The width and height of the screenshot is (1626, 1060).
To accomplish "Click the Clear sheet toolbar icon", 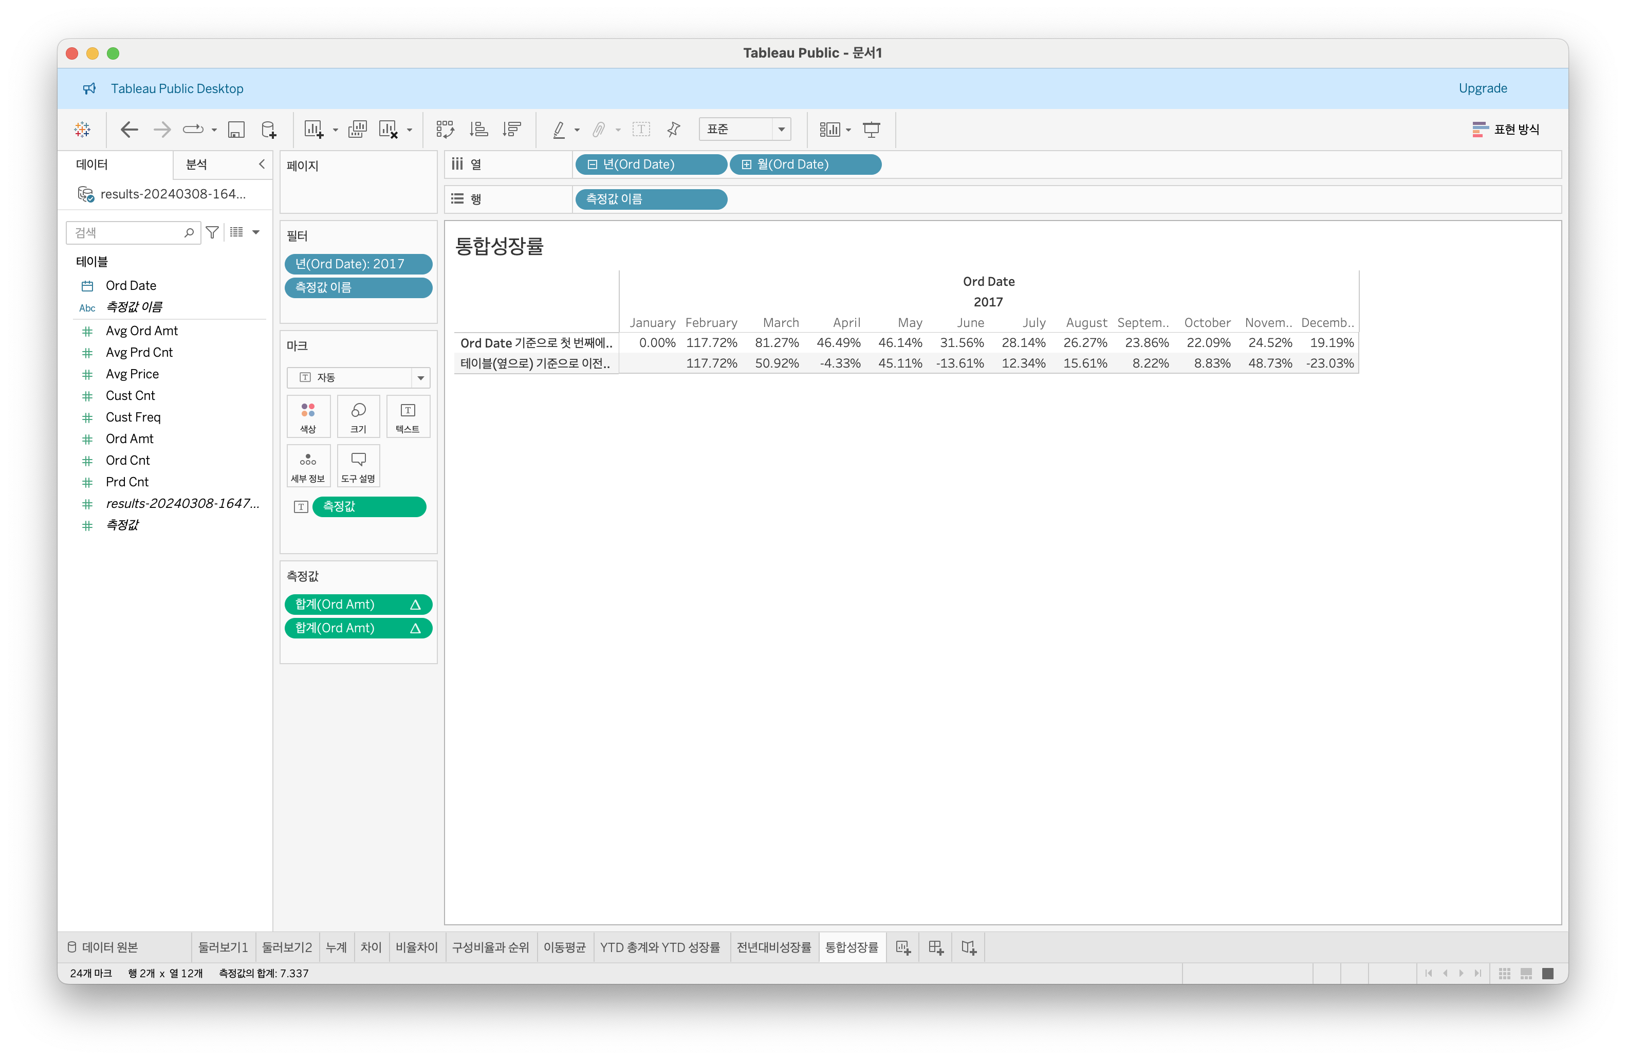I will tap(389, 129).
